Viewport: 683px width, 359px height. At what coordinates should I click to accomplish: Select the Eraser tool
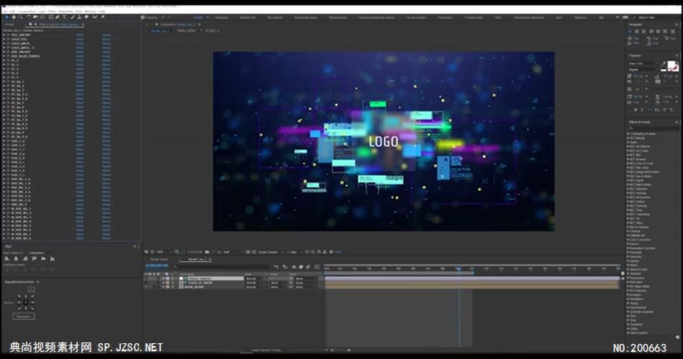[x=86, y=17]
